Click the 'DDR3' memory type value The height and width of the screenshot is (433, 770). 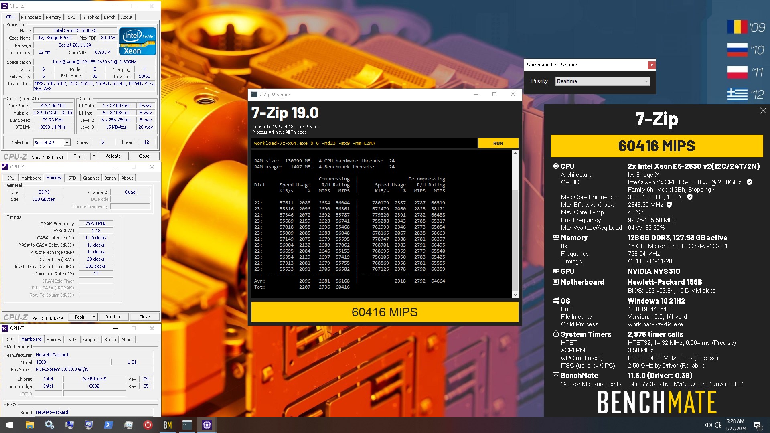point(44,192)
